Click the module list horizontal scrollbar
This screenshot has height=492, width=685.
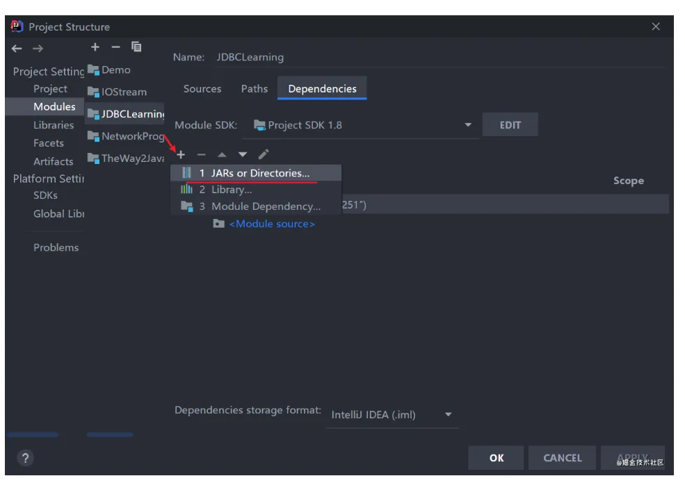110,435
